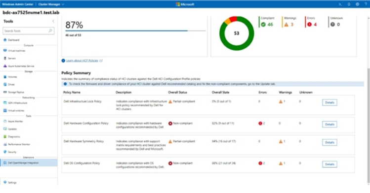The width and height of the screenshot is (370, 193).
Task: Click the 87% compliance progress bar
Action: point(135,31)
